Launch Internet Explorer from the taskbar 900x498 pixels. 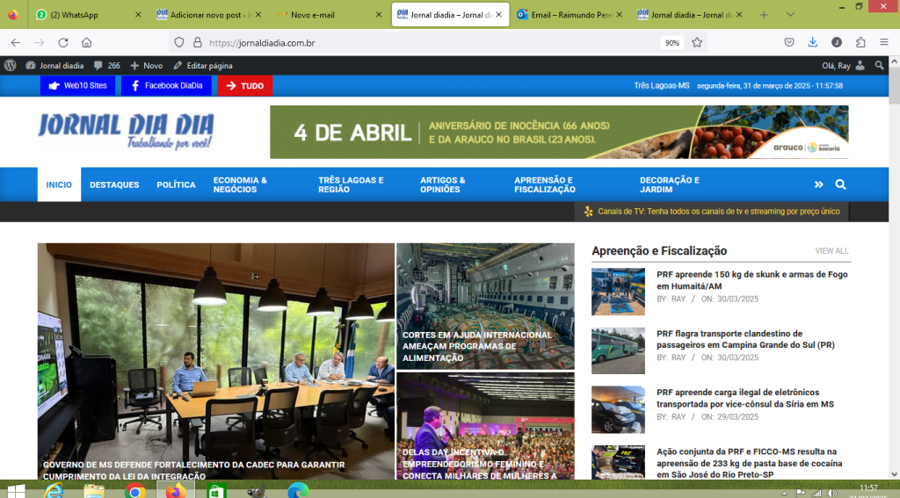pos(54,491)
